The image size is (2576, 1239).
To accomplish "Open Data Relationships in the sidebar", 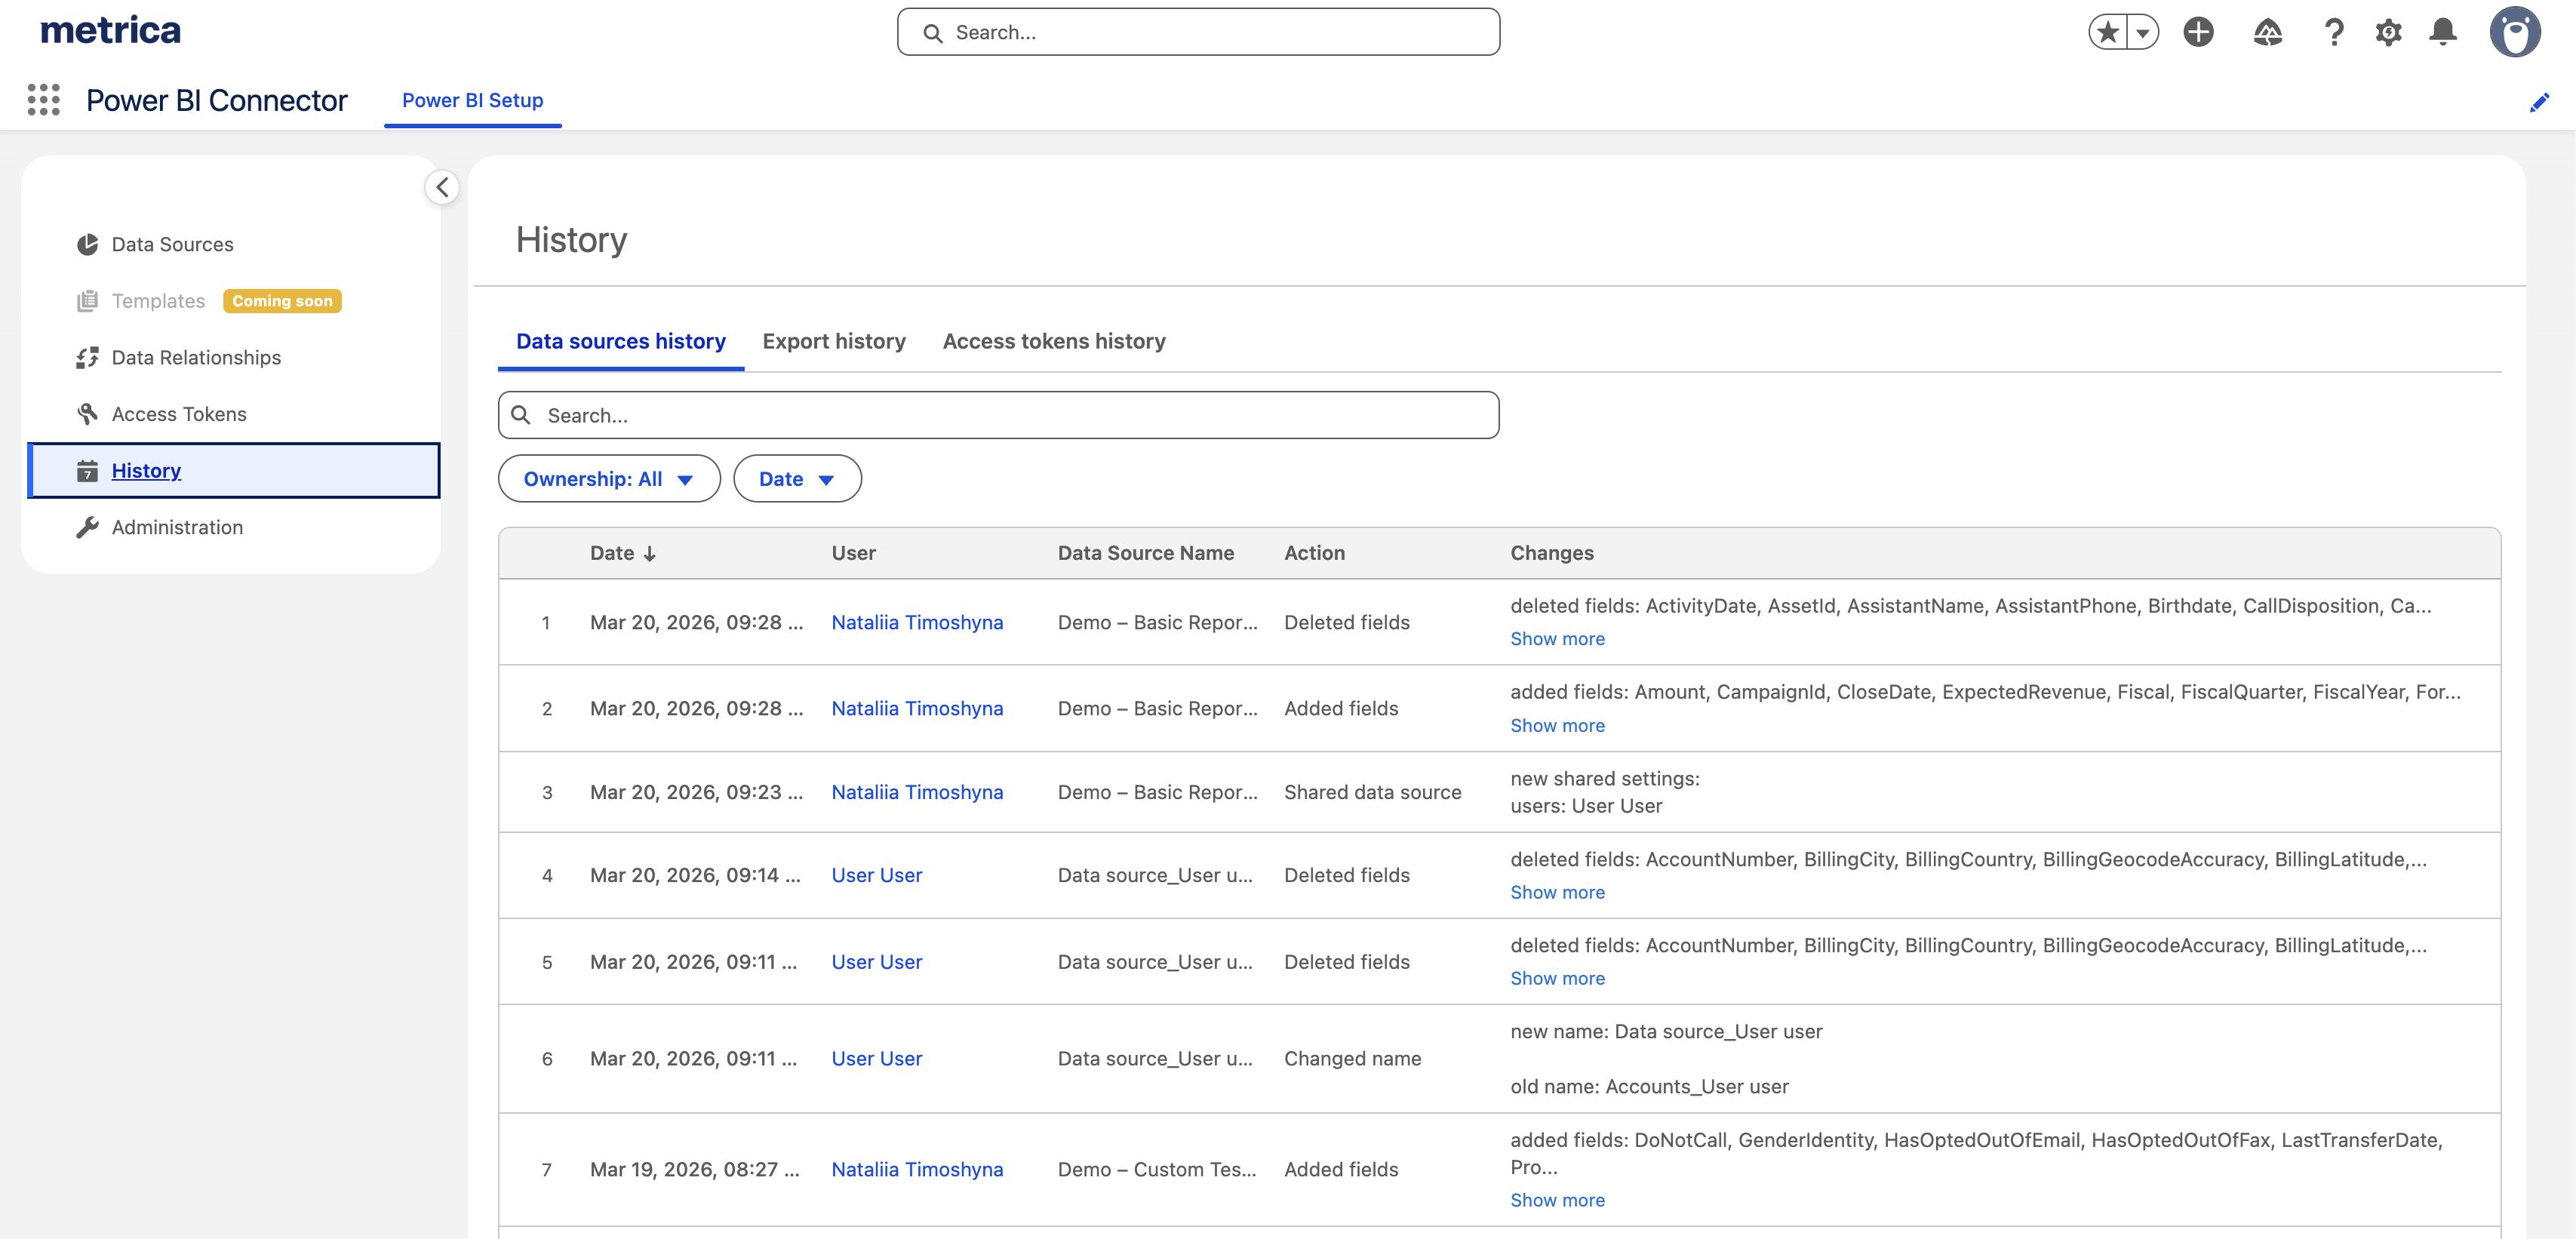I will coord(196,357).
